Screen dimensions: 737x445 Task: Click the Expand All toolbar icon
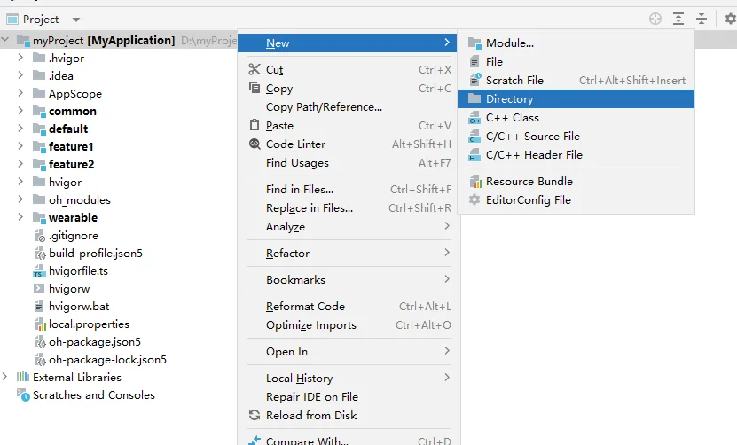678,19
